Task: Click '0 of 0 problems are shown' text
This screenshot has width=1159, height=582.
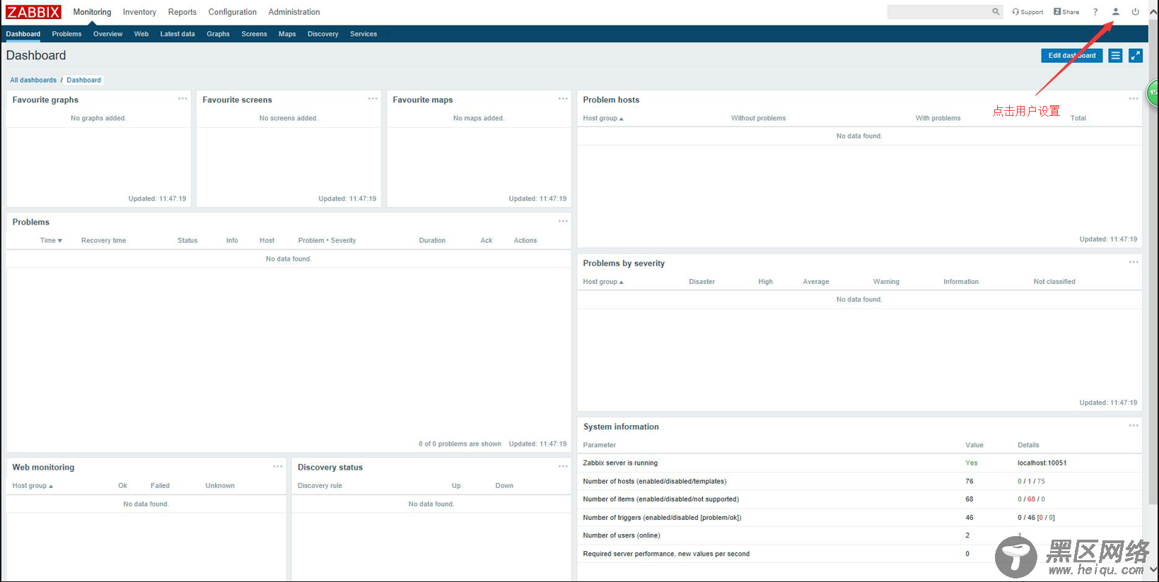Action: [460, 444]
